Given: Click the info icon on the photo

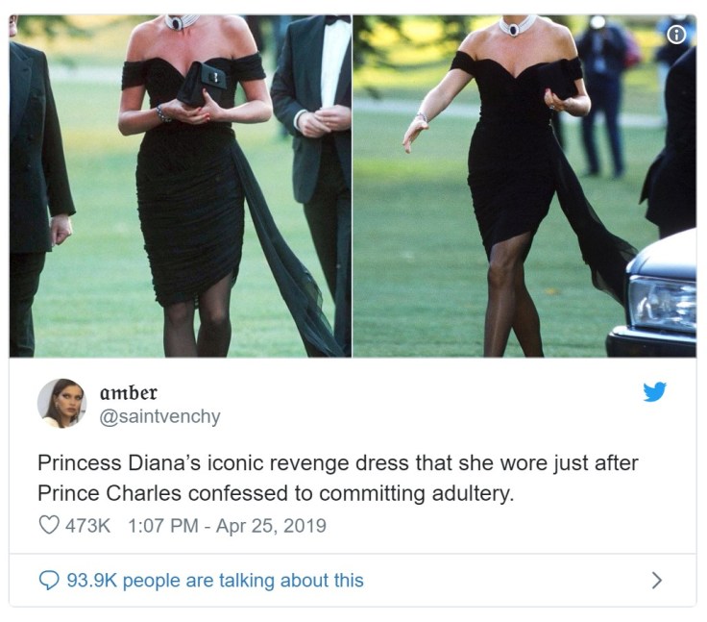Looking at the screenshot, I should click(x=676, y=35).
